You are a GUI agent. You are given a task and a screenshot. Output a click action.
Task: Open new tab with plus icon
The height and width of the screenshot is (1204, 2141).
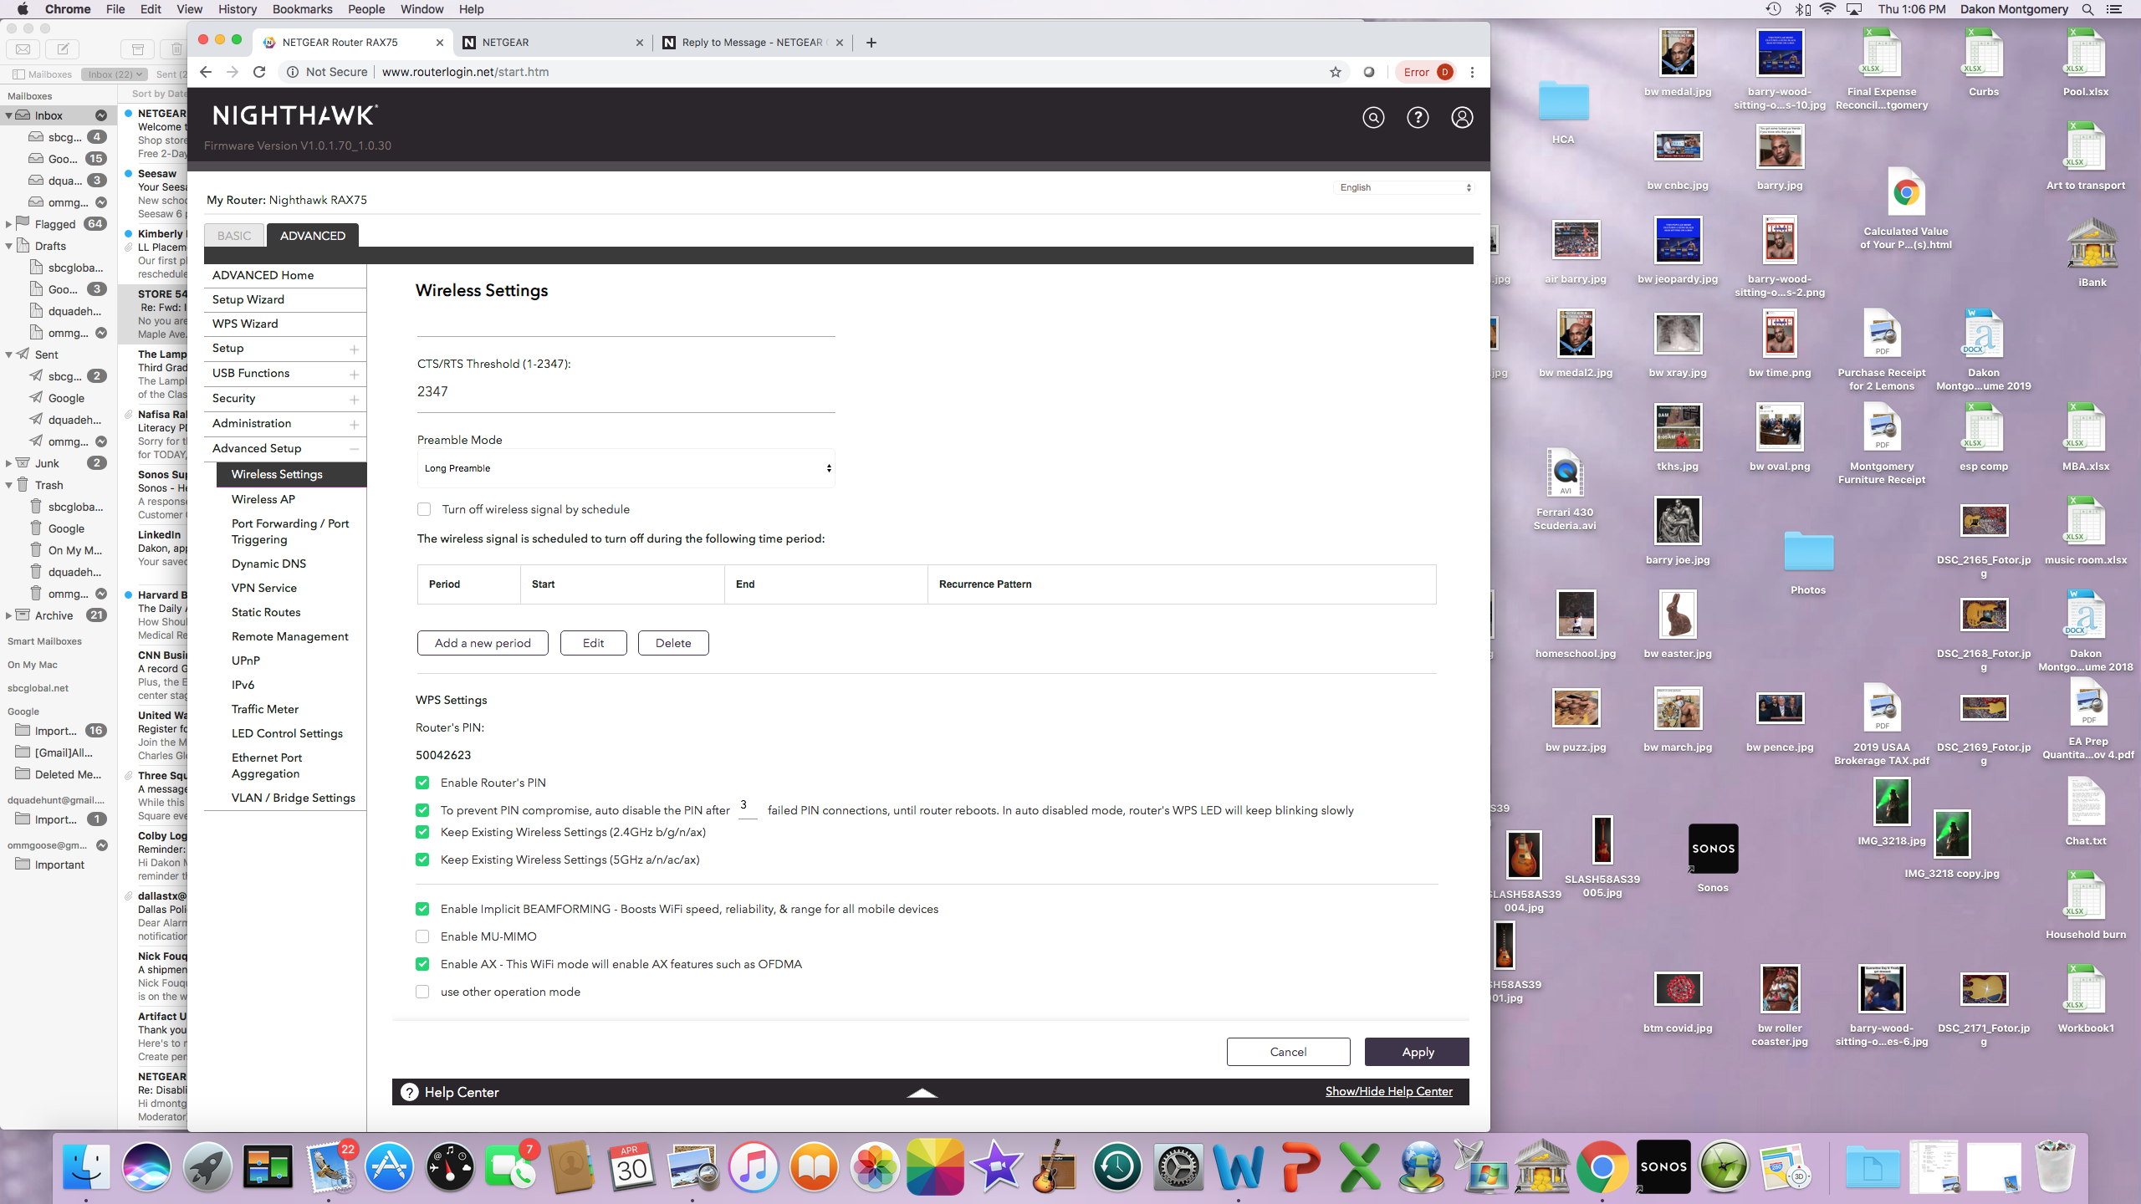pos(871,43)
